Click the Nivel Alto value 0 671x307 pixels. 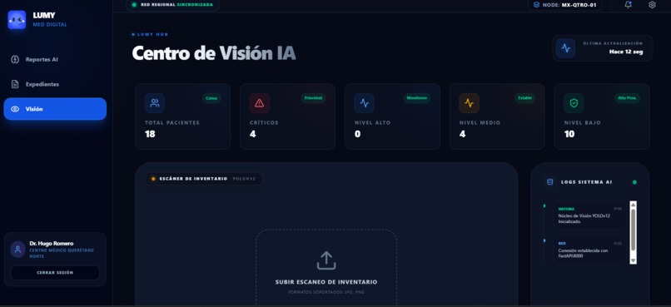(x=357, y=134)
